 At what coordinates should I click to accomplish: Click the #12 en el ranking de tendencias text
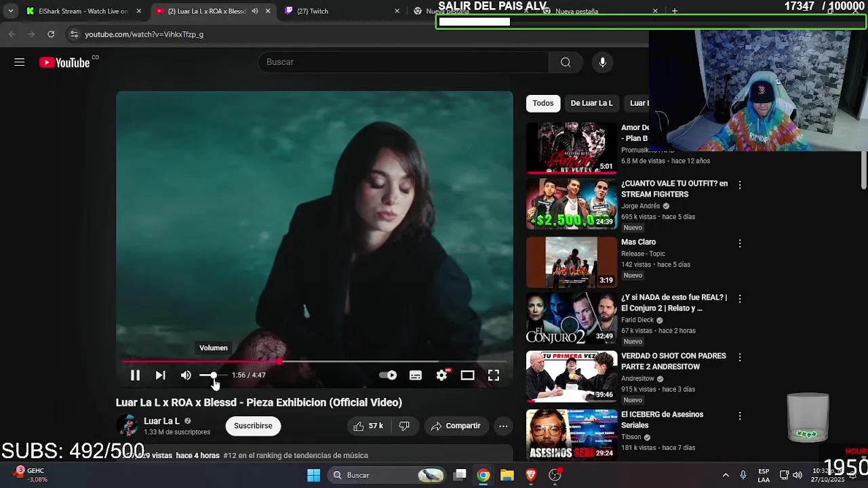click(x=296, y=455)
